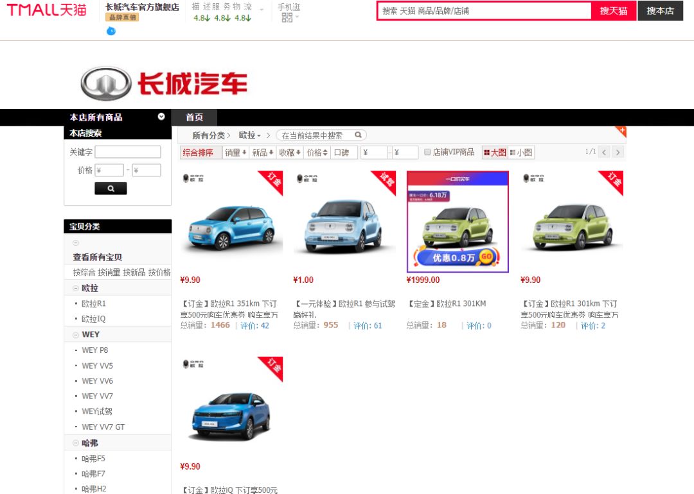Switch to 大图 large image view
Viewport: 694px width, 494px height.
495,153
